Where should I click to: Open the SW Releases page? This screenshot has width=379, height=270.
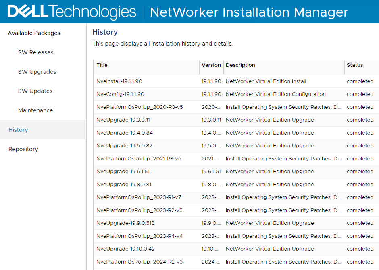[35, 52]
